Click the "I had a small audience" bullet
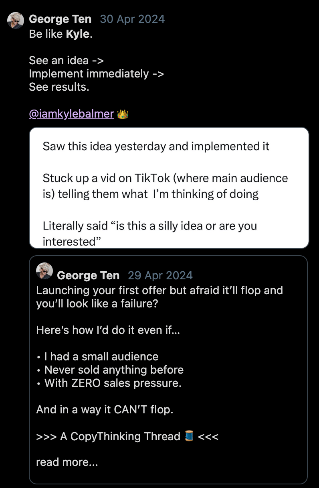 [101, 356]
